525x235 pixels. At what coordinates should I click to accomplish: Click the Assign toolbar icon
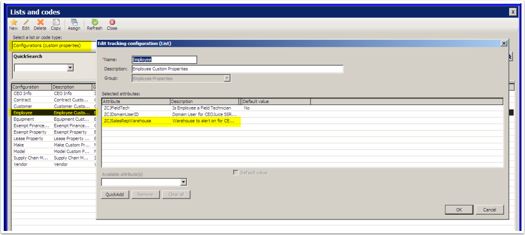click(x=74, y=22)
